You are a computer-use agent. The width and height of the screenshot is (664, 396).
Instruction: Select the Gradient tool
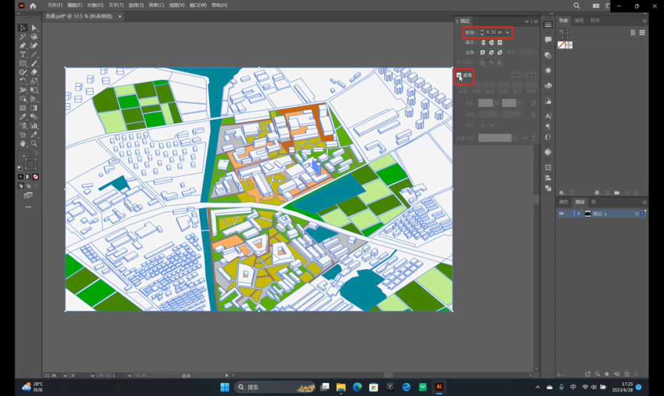tap(34, 108)
